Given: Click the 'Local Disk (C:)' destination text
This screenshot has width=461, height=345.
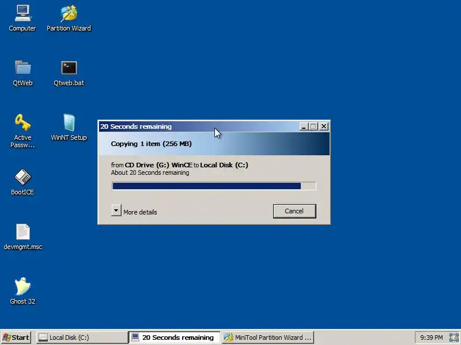Looking at the screenshot, I should 224,165.
